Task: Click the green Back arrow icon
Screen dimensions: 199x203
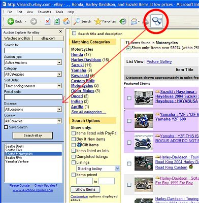Action: pos(11,21)
